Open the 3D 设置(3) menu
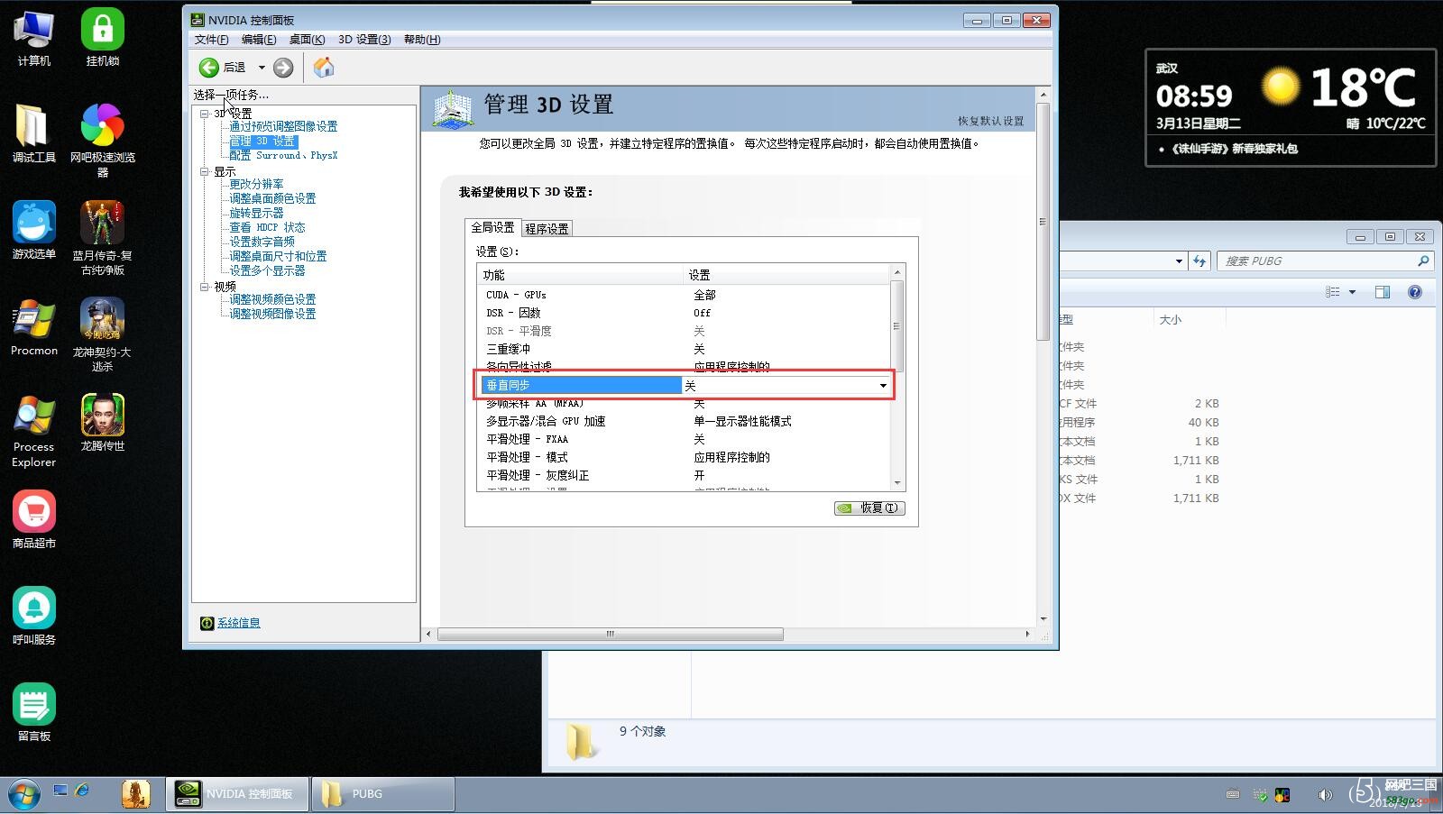The width and height of the screenshot is (1443, 814). tap(364, 40)
